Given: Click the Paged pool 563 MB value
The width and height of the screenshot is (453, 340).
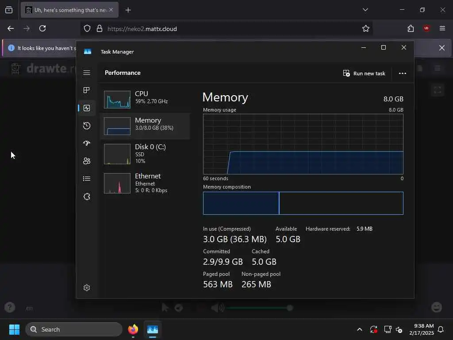Looking at the screenshot, I should pos(218,285).
